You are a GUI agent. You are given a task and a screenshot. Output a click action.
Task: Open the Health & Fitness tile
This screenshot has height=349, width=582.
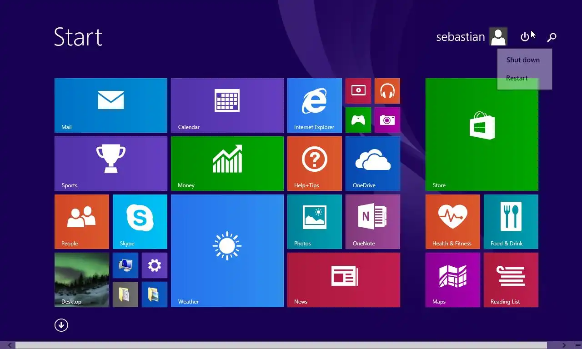click(x=453, y=222)
